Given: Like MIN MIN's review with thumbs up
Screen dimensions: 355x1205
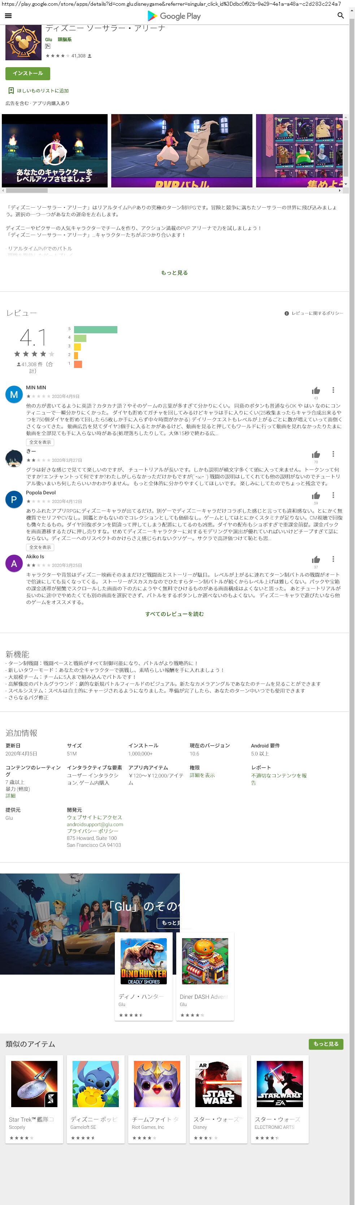Looking at the screenshot, I should (x=316, y=391).
